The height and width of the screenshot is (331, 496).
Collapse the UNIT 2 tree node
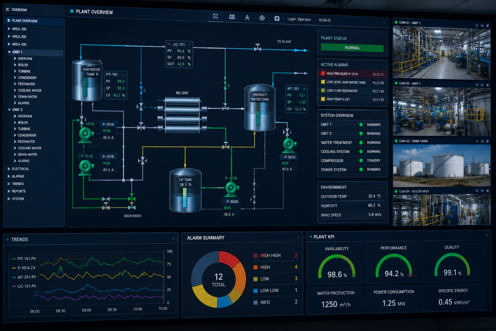(x=9, y=110)
